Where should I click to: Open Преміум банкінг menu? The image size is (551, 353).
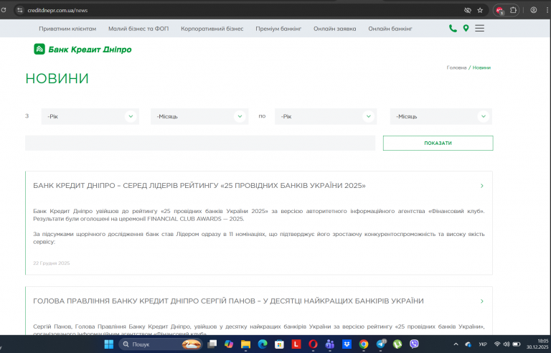tap(278, 29)
